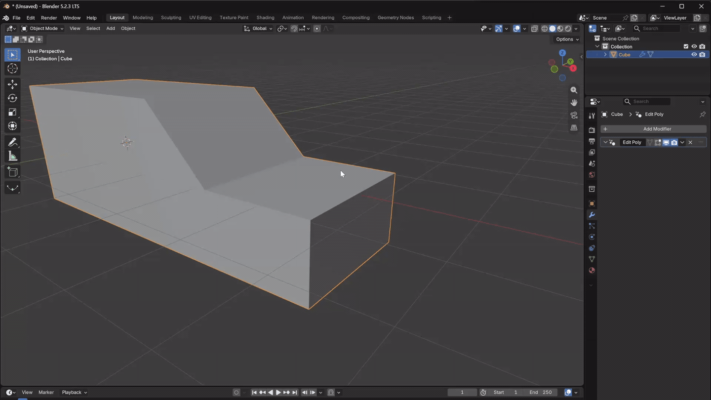
Task: Uncheck the Collection exclude checkbox
Action: point(686,46)
